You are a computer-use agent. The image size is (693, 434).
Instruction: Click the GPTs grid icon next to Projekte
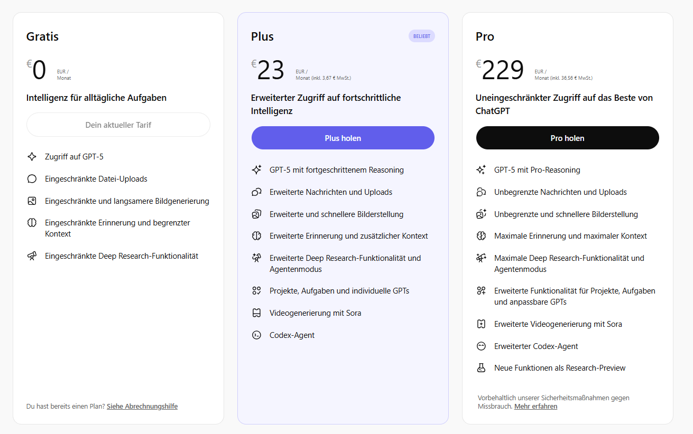coord(257,290)
